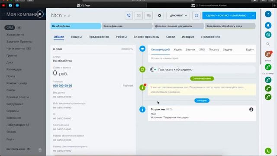277x156 pixels.
Task: Select the Письмо timeline tab
Action: tap(214, 50)
